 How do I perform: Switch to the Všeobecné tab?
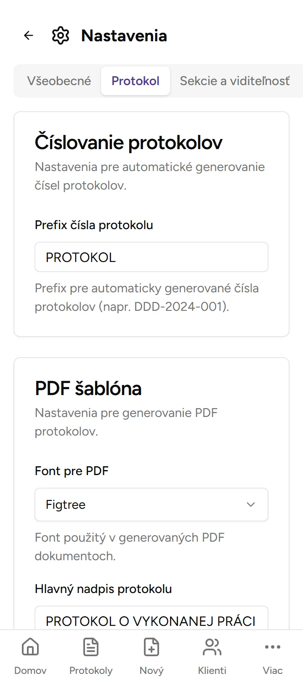click(x=59, y=80)
